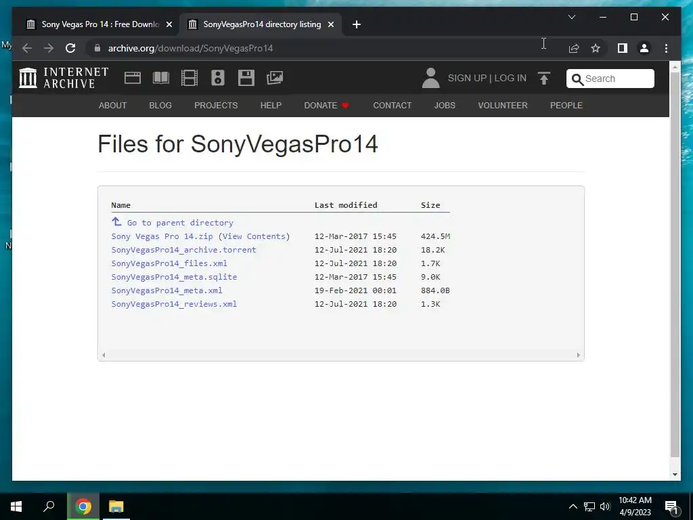Image resolution: width=693 pixels, height=520 pixels.
Task: Open the BLOG menu item
Action: (x=160, y=105)
